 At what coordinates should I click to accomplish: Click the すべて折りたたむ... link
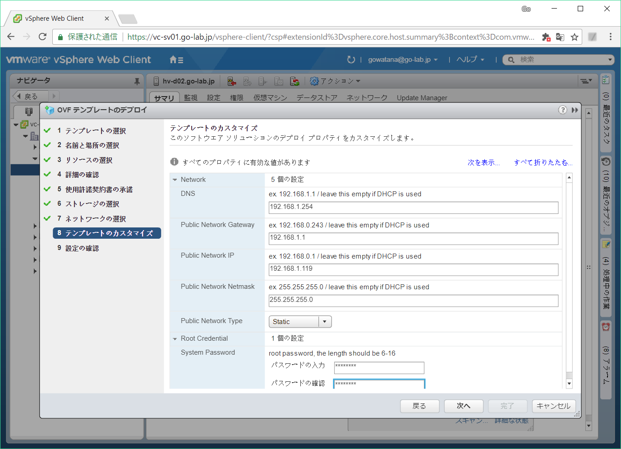point(543,162)
